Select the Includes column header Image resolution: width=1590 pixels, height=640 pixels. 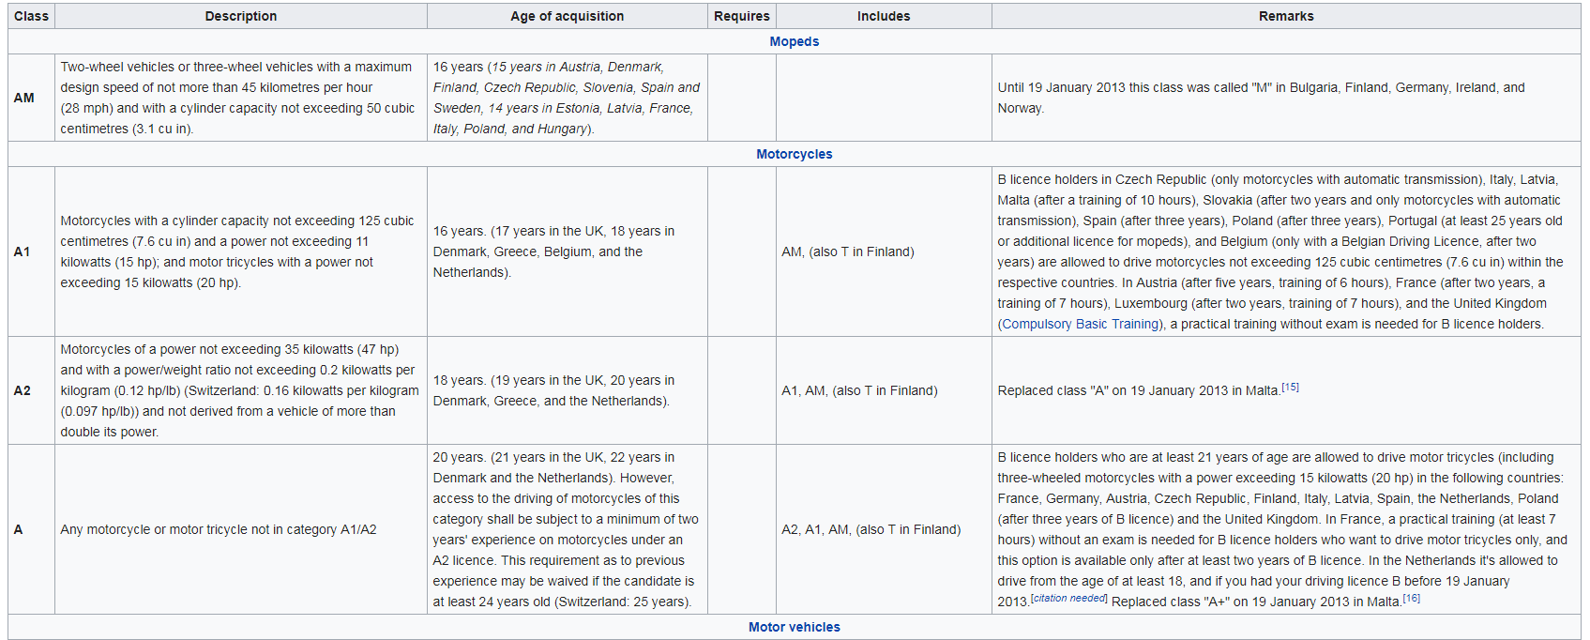[x=884, y=16]
